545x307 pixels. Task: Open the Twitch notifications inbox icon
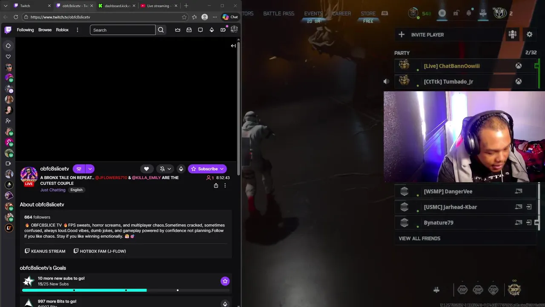point(189,30)
